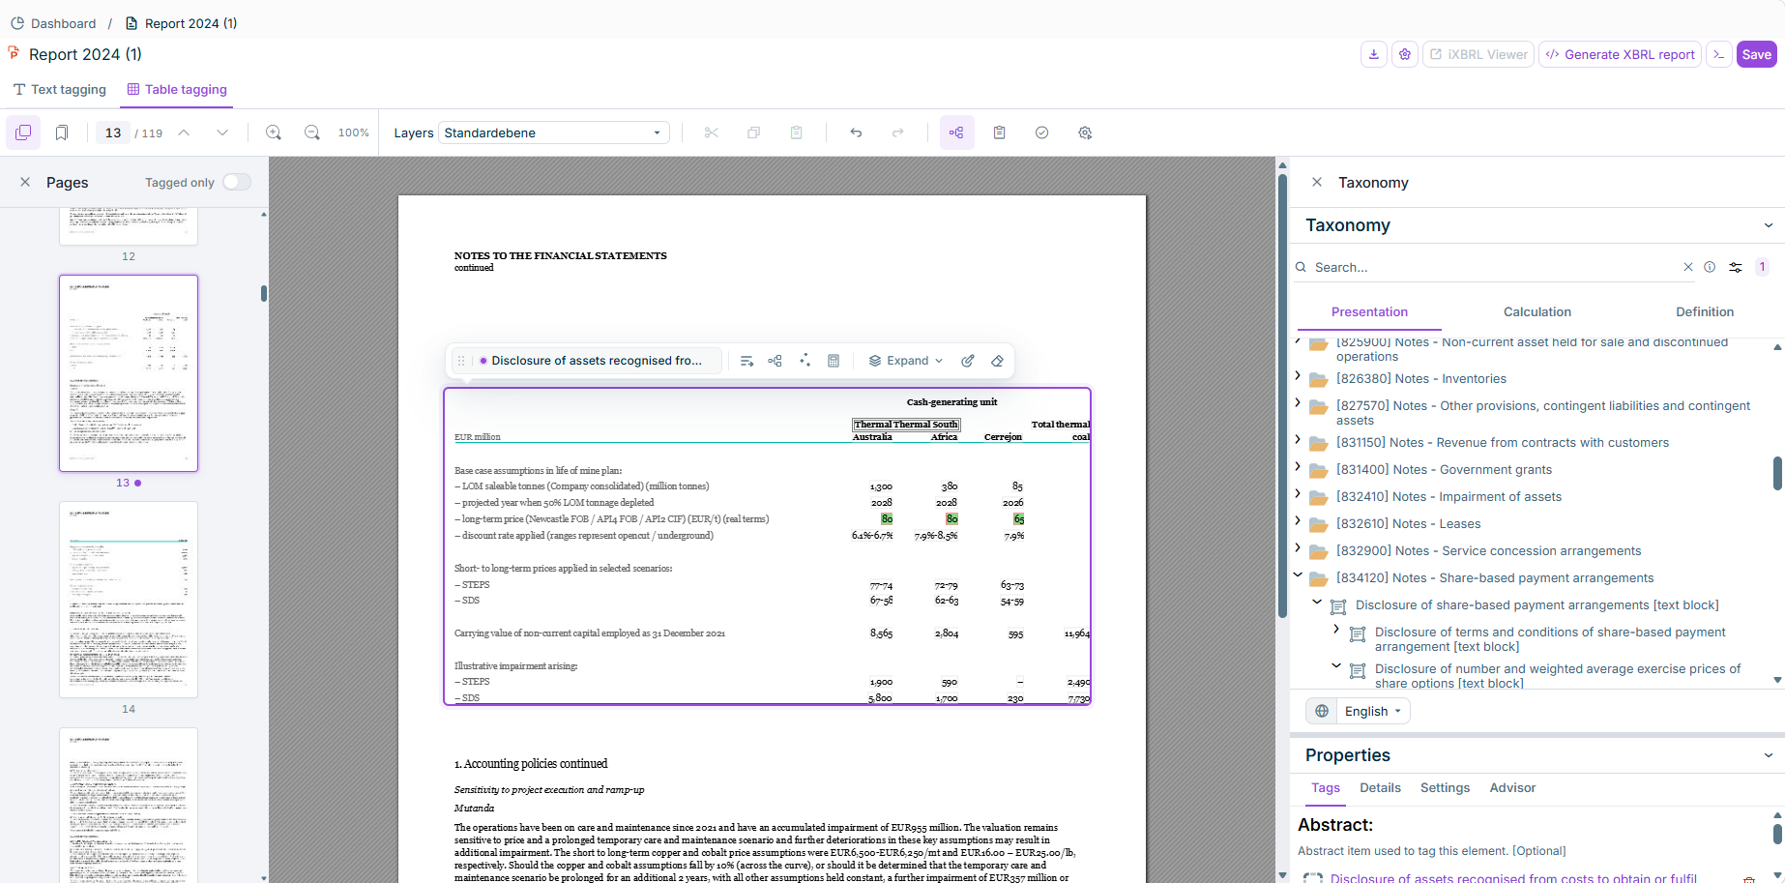1785x883 pixels.
Task: Open the iXBRL Viewer
Action: 1478,54
